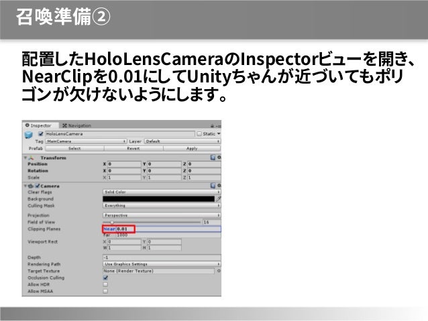Viewport: 428px width, 321px height.
Task: Click the Field of View value field
Action: click(x=212, y=222)
